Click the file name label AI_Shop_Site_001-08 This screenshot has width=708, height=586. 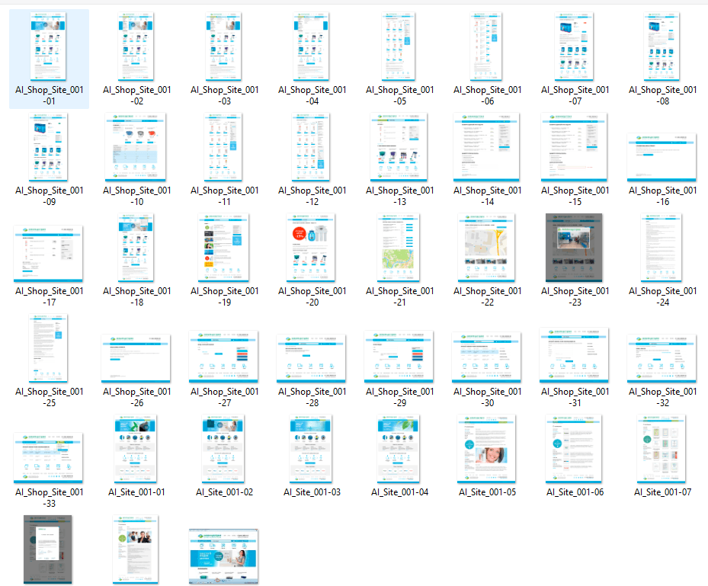point(662,95)
